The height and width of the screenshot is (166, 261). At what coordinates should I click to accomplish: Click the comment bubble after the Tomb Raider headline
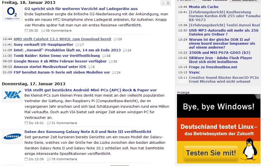pyautogui.click(x=104, y=56)
